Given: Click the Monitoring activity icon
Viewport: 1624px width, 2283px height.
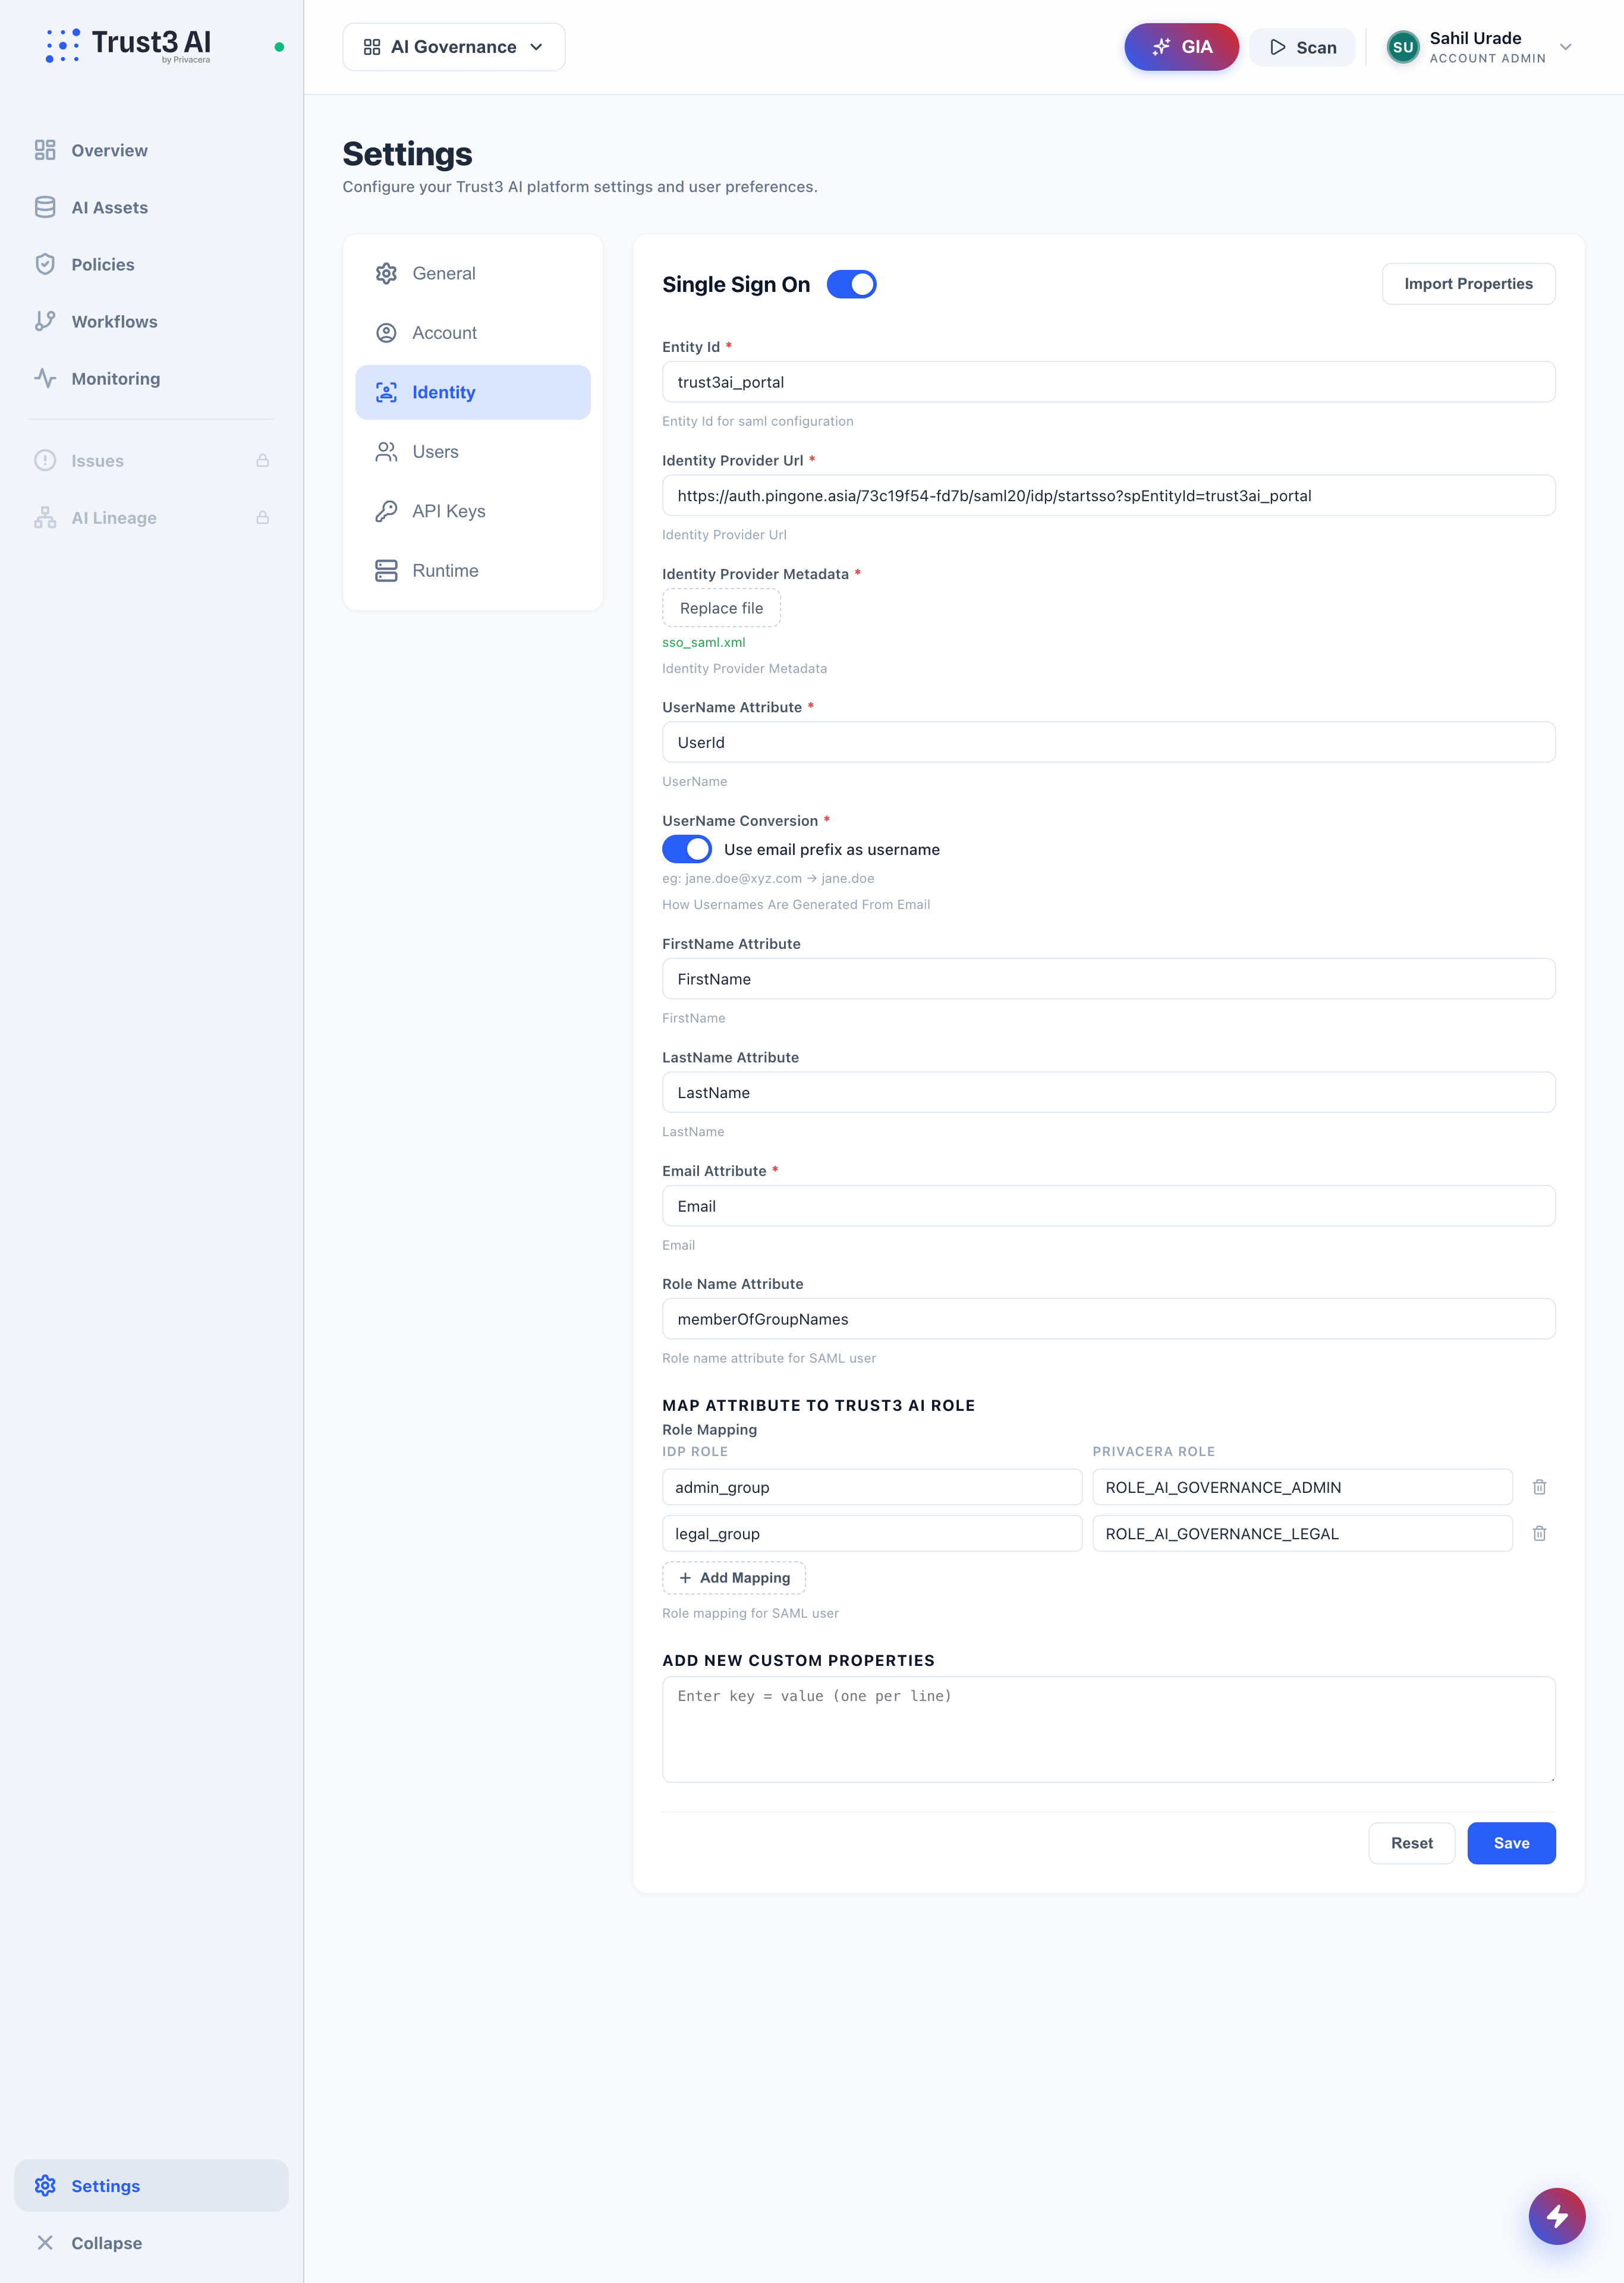Looking at the screenshot, I should pos(45,378).
